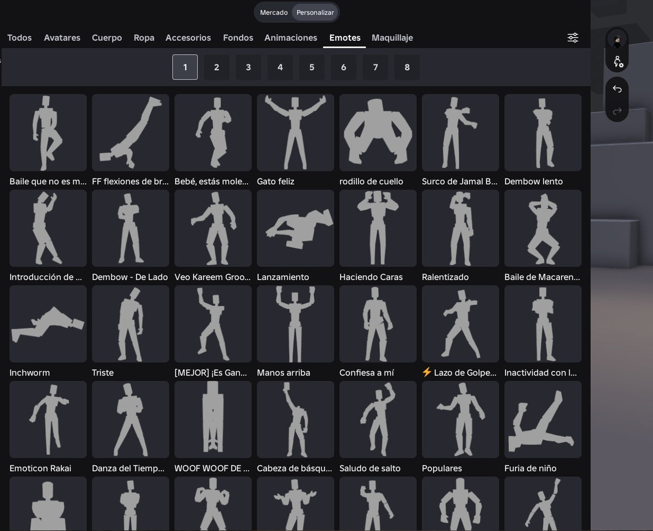The image size is (653, 531).
Task: Select the Furia de niño emote thumbnail
Action: 543,420
